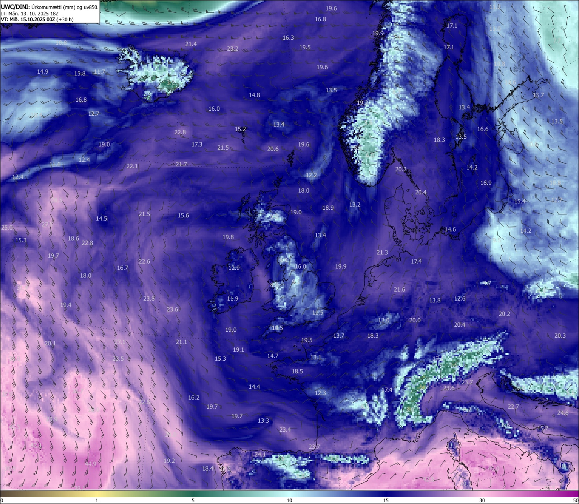The height and width of the screenshot is (504, 579).
Task: Select the 11.9 value over Ireland
Action: coord(233,298)
